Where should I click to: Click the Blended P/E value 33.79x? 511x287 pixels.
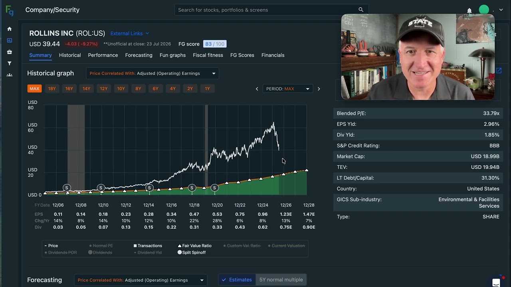coord(491,114)
